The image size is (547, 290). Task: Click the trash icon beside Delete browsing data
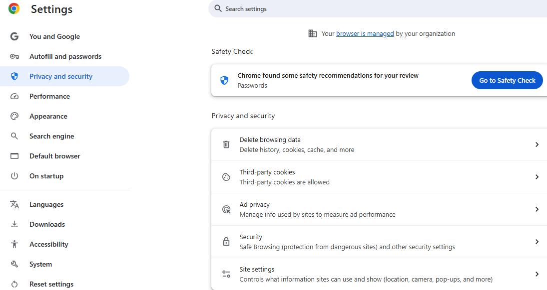[x=226, y=145]
